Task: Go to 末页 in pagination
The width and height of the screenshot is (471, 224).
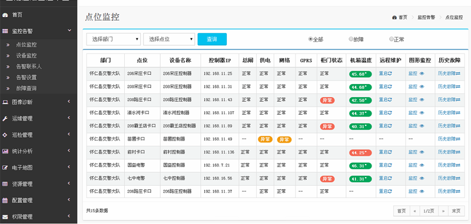Action: click(x=456, y=211)
